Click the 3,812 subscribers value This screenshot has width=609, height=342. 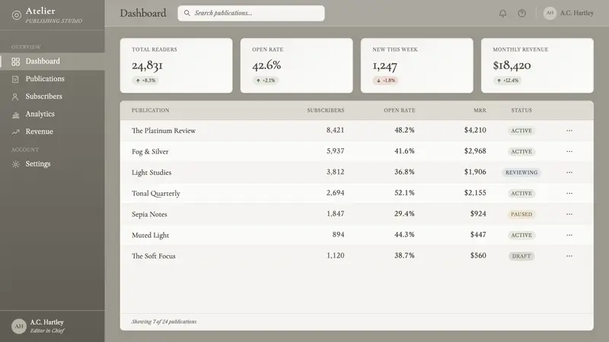335,173
